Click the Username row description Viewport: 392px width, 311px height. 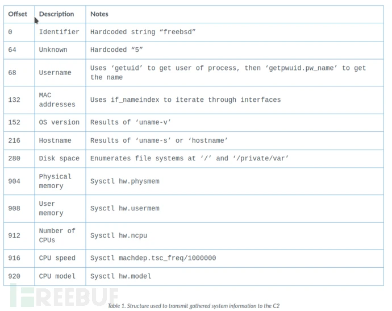tap(55, 73)
